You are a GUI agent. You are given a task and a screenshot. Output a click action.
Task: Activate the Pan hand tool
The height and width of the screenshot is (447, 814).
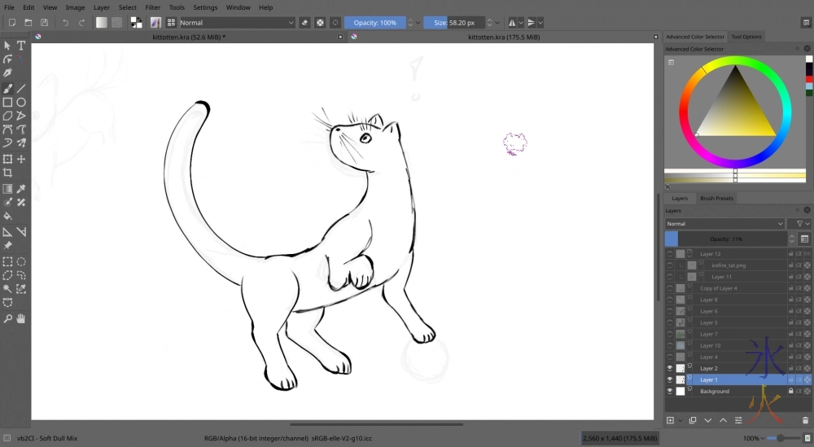[21, 318]
